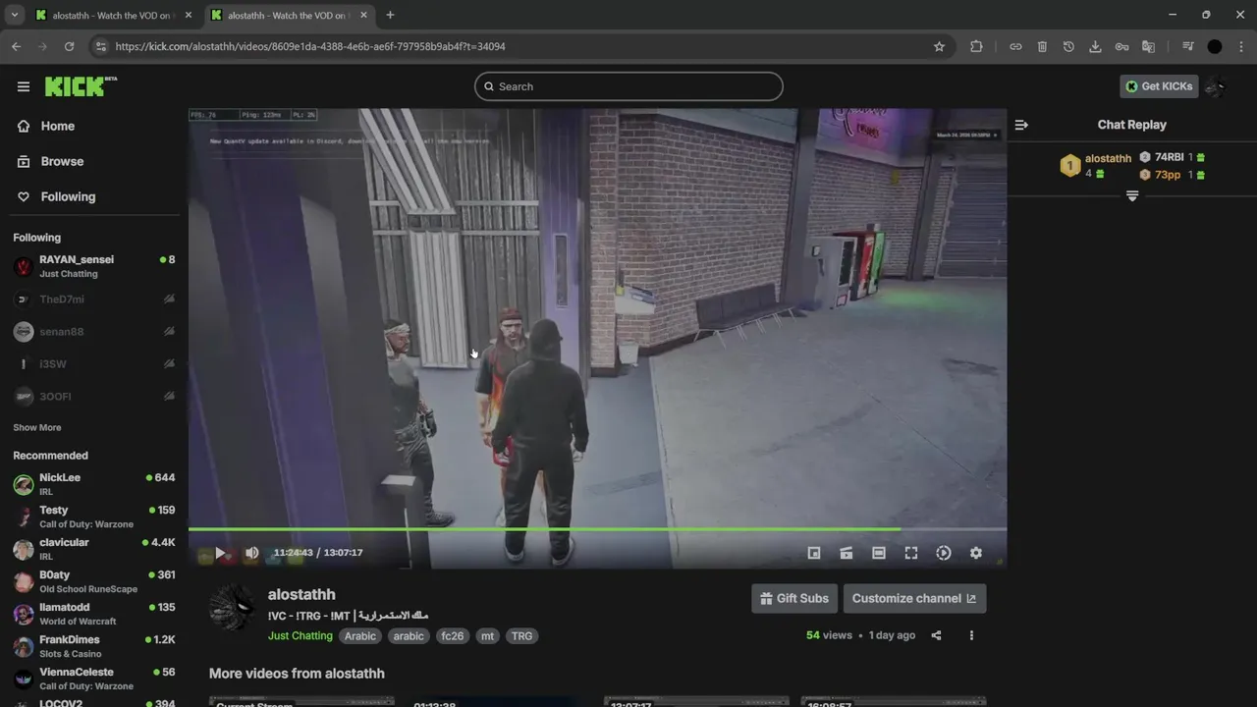This screenshot has width=1257, height=707.
Task: Open the Kick hamburger menu
Action: (24, 86)
